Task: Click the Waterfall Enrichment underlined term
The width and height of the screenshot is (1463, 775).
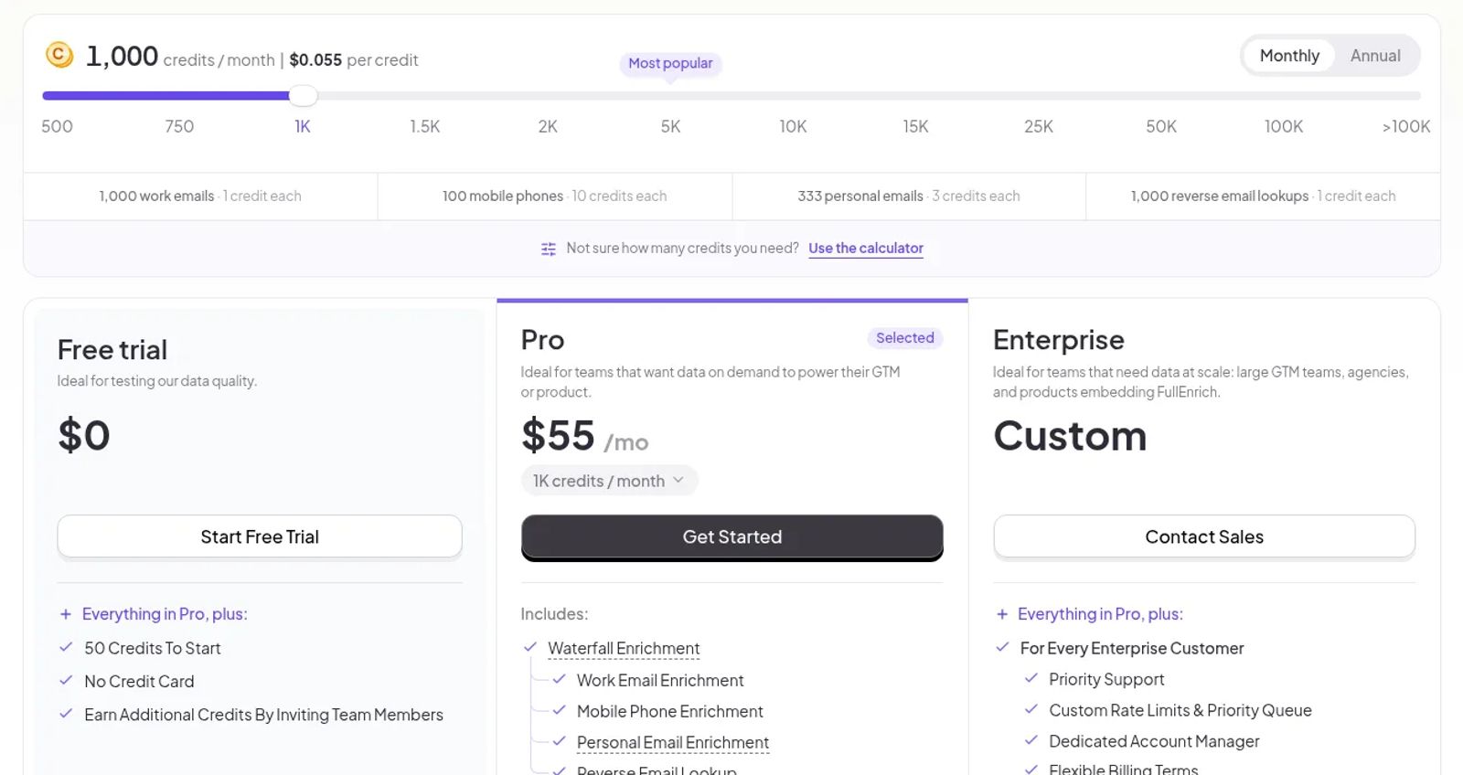Action: pyautogui.click(x=624, y=648)
